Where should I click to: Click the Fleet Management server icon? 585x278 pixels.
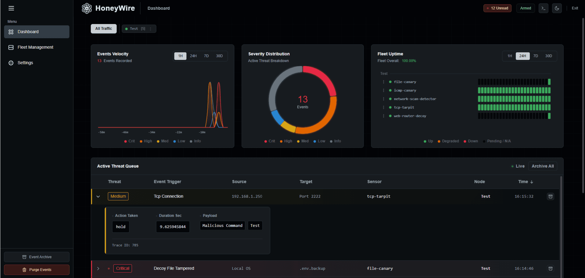[x=11, y=47]
